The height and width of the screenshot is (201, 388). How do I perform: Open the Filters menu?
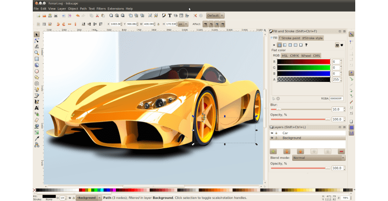click(x=101, y=9)
